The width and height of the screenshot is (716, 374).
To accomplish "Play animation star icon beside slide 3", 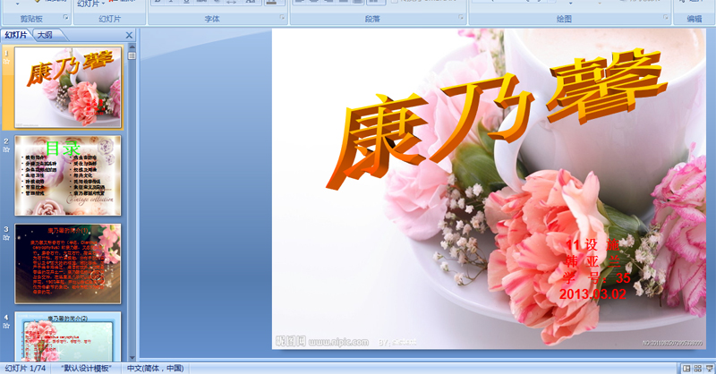I will (6, 237).
